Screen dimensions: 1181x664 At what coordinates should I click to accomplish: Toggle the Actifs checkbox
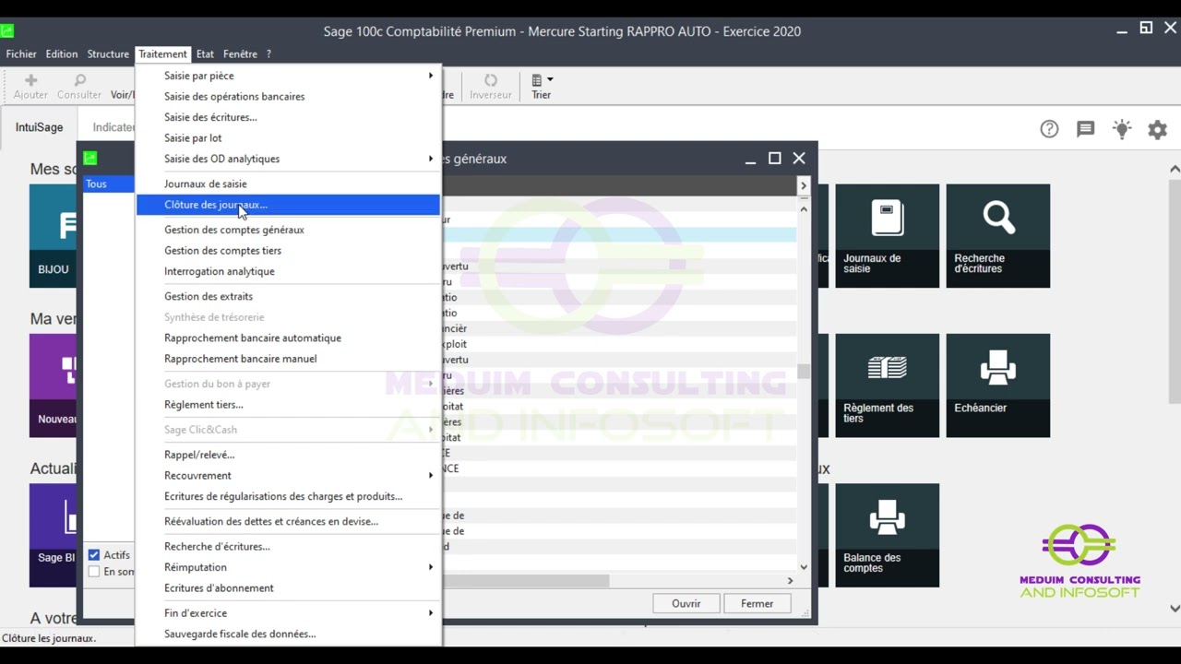tap(94, 555)
